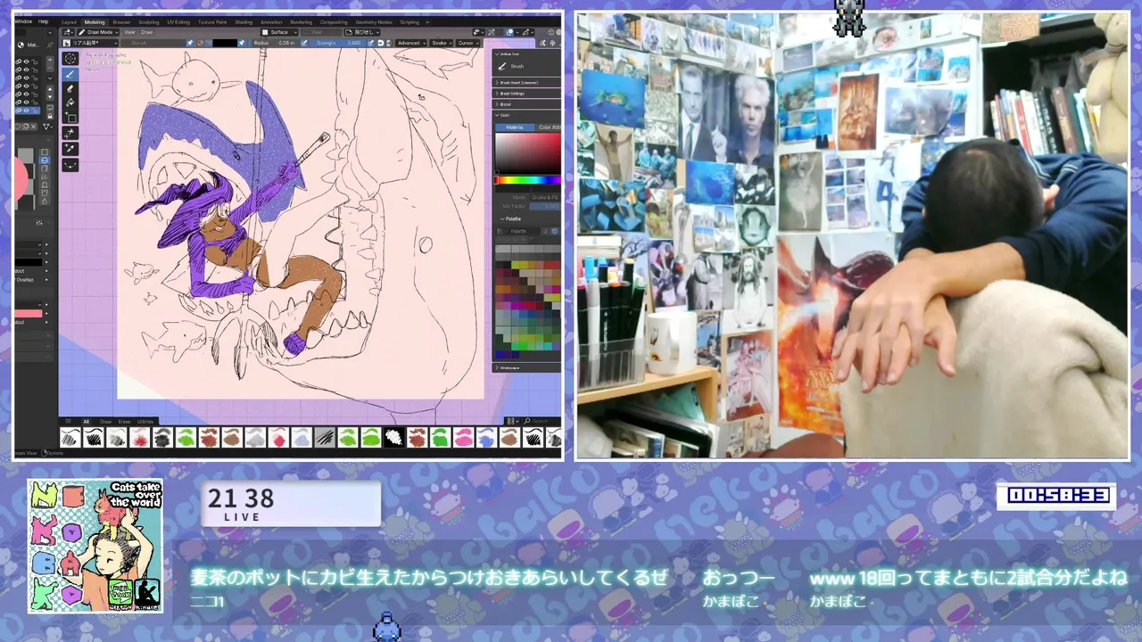The image size is (1142, 642).
Task: Select the Trim tool in toolbar
Action: pos(70,133)
